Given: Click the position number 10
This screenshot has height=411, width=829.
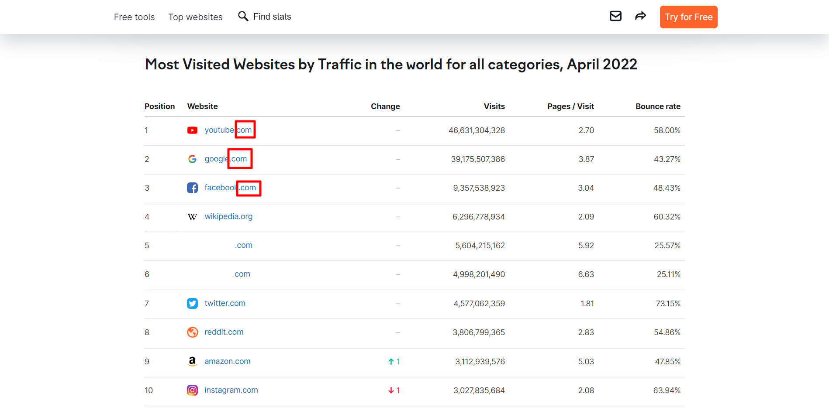Looking at the screenshot, I should click(149, 390).
